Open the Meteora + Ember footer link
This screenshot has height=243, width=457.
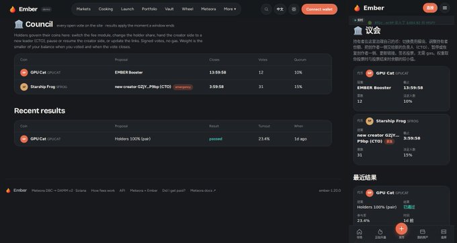(144, 191)
